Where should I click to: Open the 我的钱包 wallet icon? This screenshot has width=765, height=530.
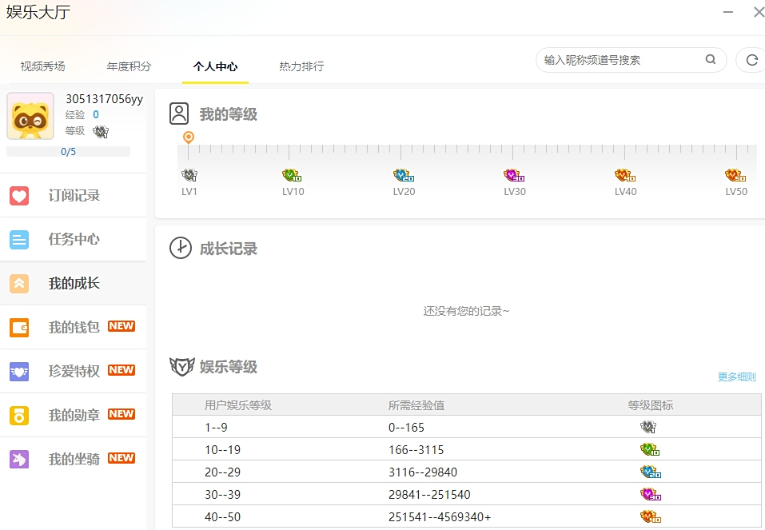(x=19, y=327)
